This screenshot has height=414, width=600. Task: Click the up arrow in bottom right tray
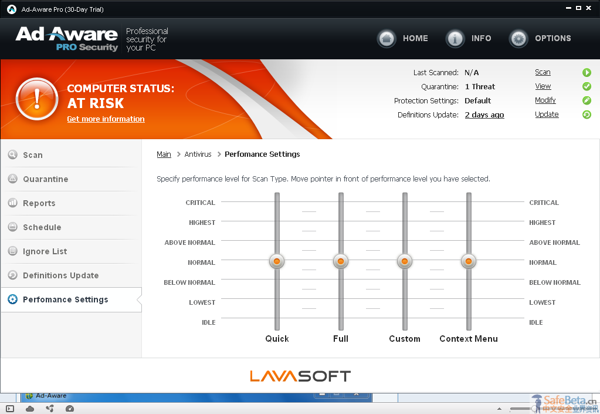coord(499,409)
